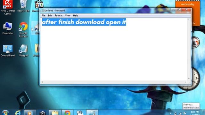Click the horizontal scrollbar left arrow

point(42,82)
